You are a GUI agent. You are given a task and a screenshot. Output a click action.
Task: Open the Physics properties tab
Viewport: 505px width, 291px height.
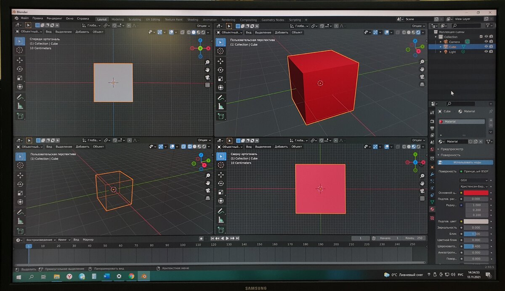[x=432, y=188]
